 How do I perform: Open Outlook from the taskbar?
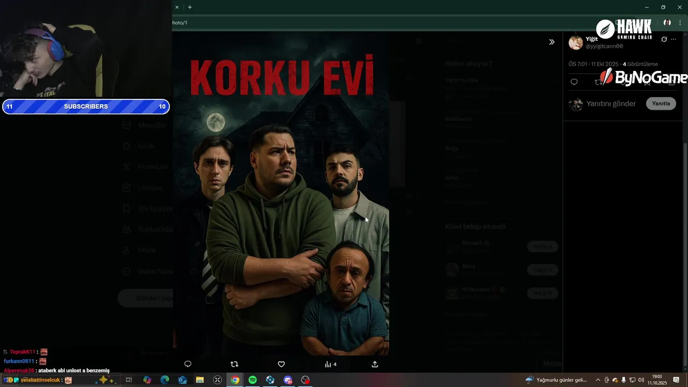[183, 380]
